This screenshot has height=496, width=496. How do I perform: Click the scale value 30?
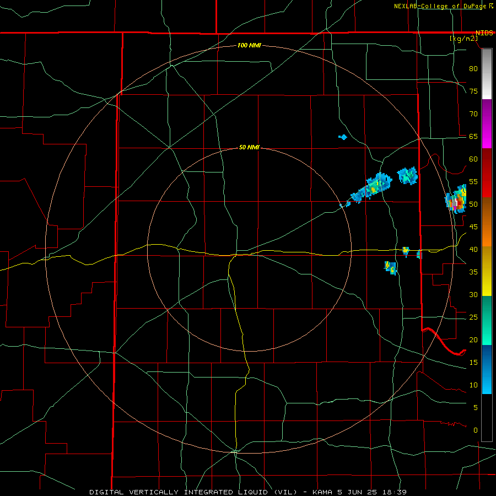(473, 295)
